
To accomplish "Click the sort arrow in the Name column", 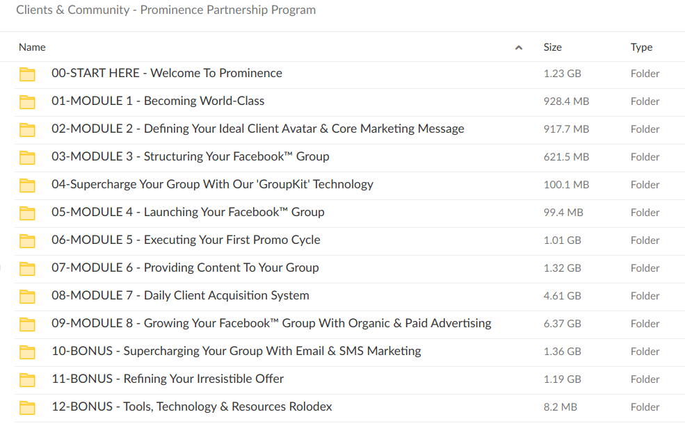I will pos(519,47).
